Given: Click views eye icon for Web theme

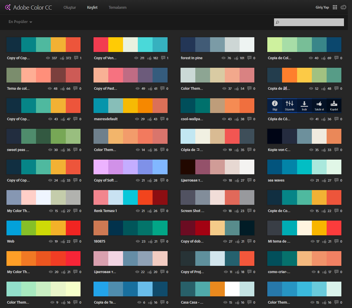Looking at the screenshot, I should [x=51, y=241].
